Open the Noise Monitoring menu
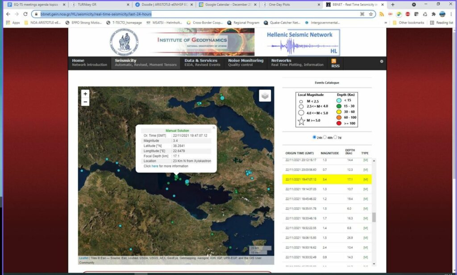457x275 pixels. pos(245,62)
